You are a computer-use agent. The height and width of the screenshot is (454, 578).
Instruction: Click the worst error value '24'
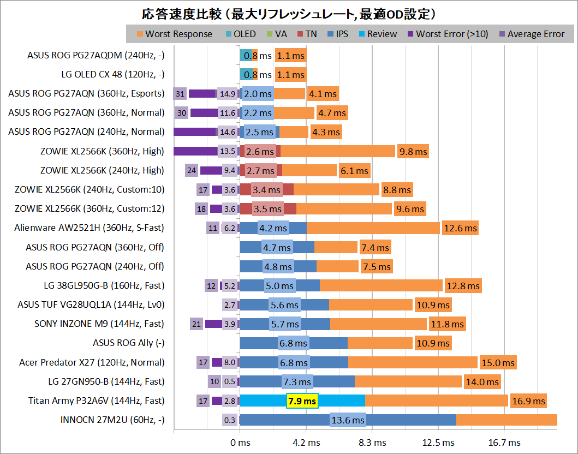pyautogui.click(x=192, y=171)
